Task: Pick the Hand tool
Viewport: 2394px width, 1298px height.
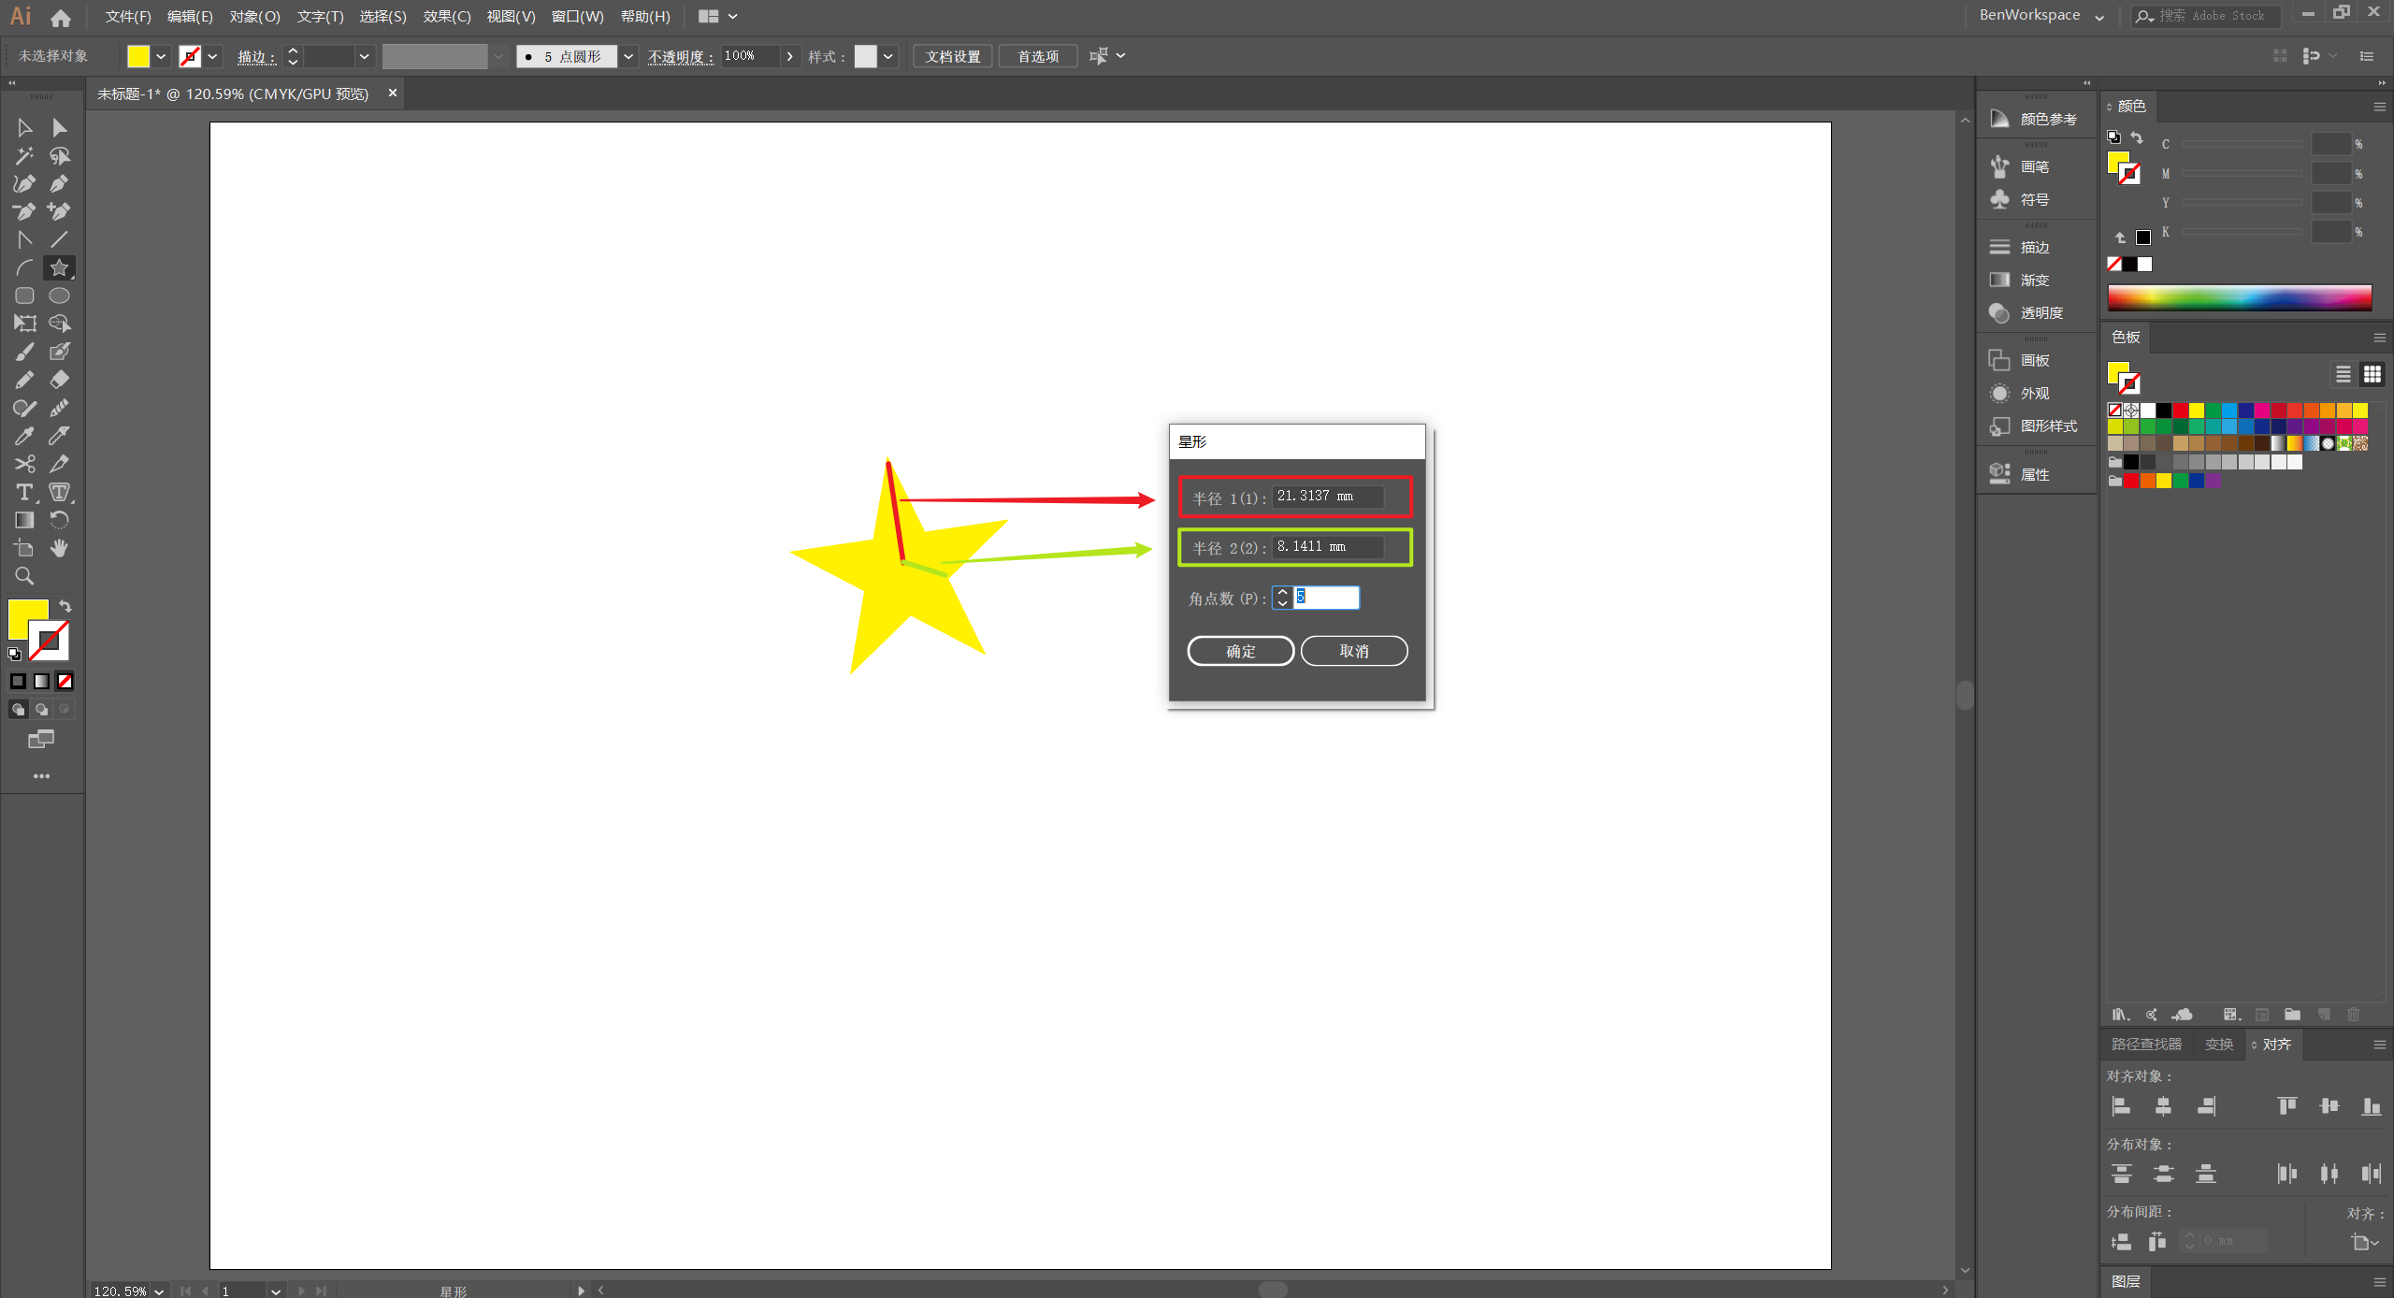Action: pos(59,548)
